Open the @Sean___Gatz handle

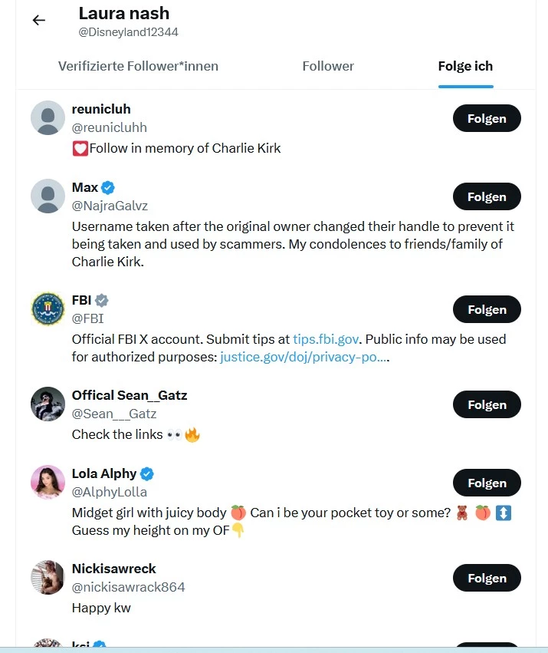click(x=114, y=414)
